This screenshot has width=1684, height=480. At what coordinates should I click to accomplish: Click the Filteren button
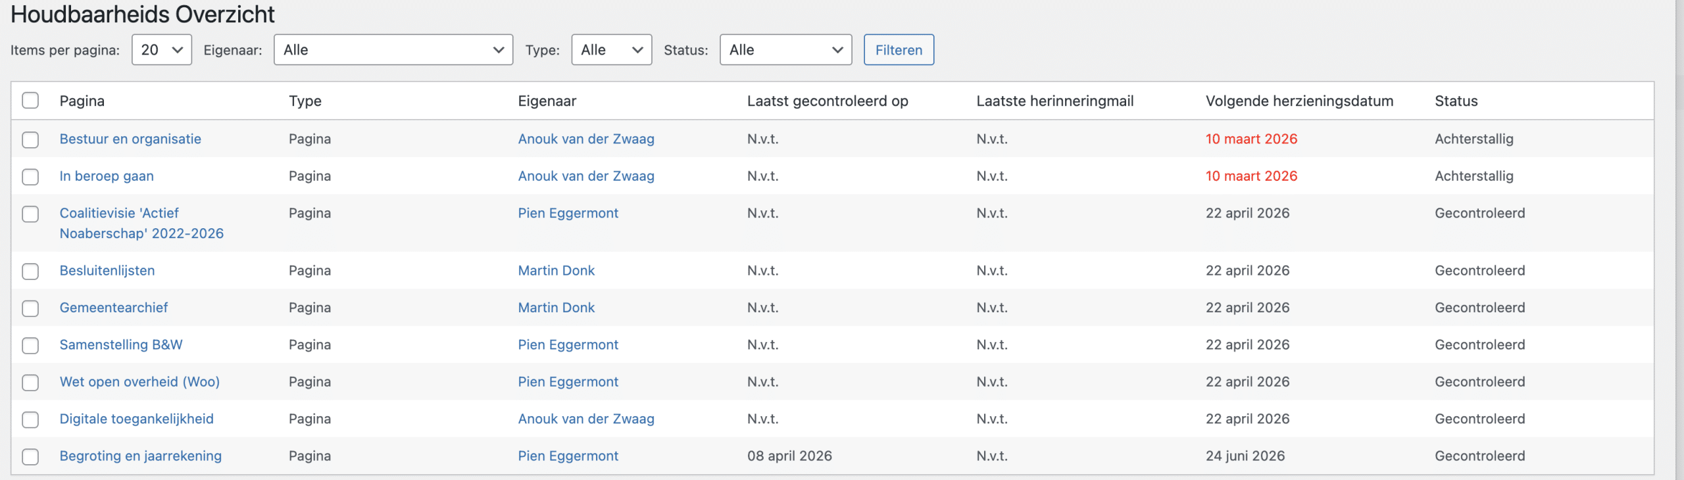(898, 50)
